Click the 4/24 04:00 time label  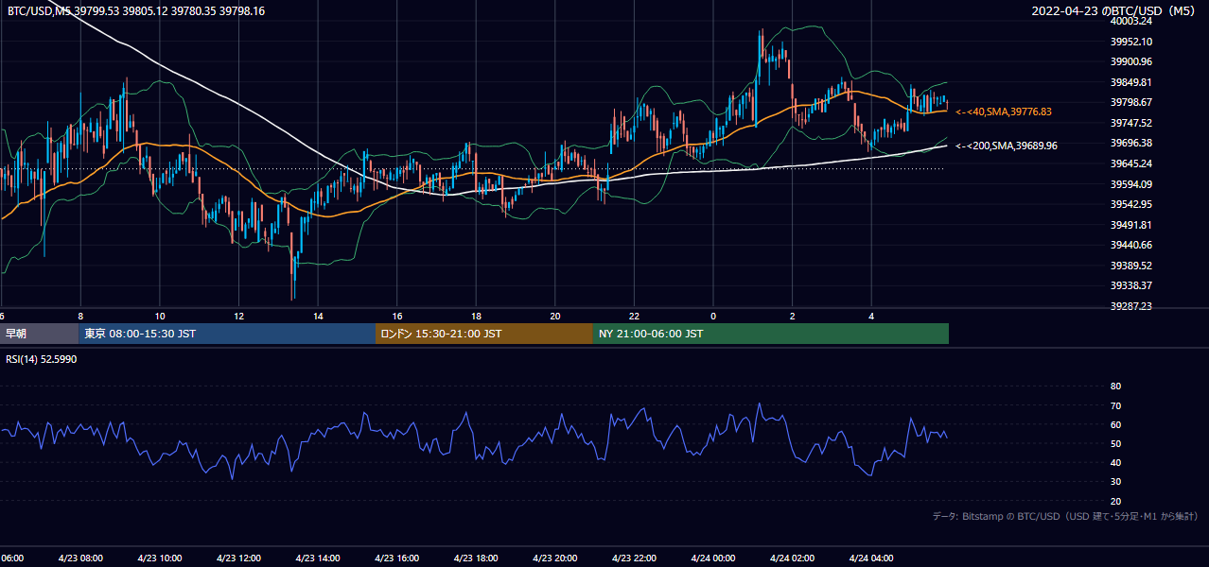(871, 558)
